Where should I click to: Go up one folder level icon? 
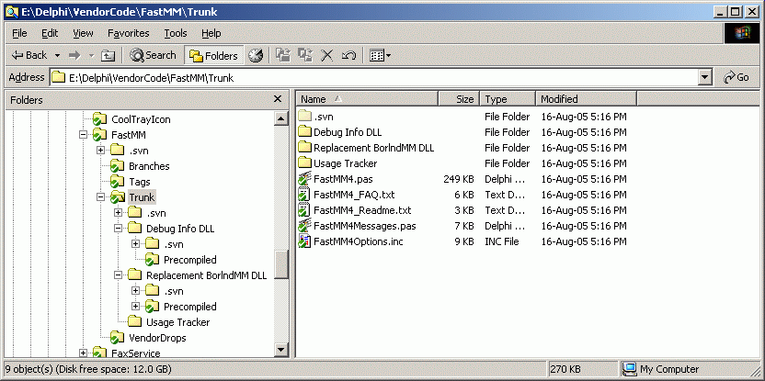(x=108, y=55)
